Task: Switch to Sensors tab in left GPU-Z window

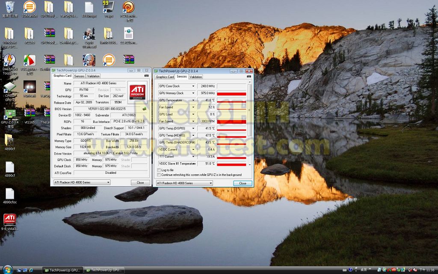Action: (79, 76)
